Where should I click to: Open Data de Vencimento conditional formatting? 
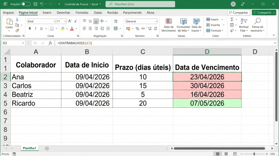[169, 25]
